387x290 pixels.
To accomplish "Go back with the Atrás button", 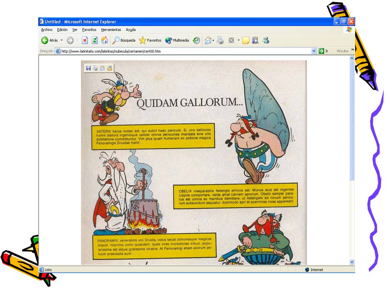I will click(49, 40).
